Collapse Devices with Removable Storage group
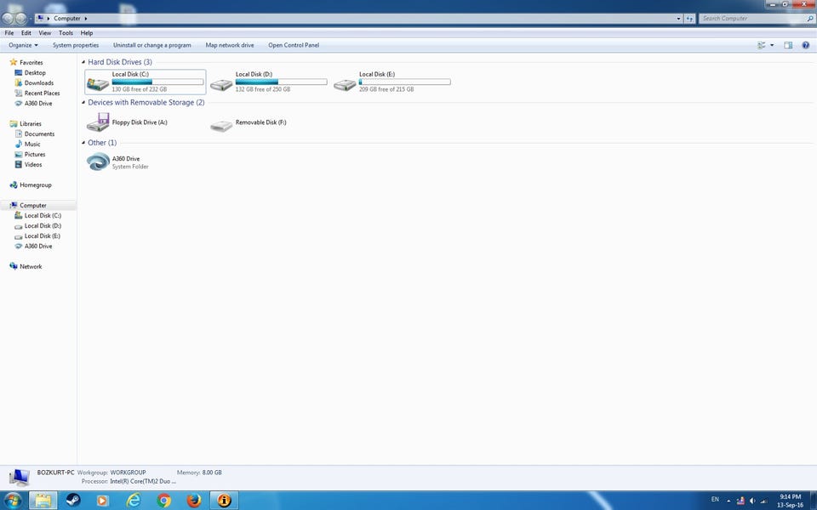This screenshot has width=817, height=510. coord(83,103)
